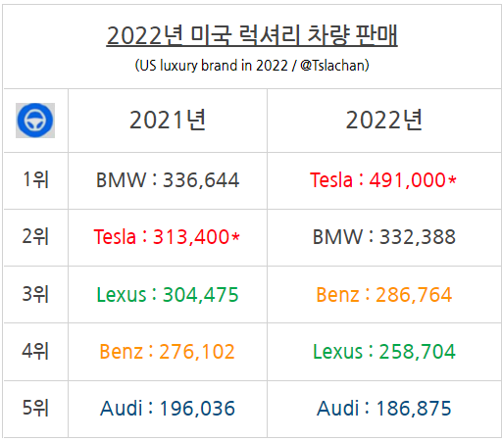Select the 'Benz : 276,102' cell
Viewport: 502px width, 441px height.
click(x=167, y=352)
